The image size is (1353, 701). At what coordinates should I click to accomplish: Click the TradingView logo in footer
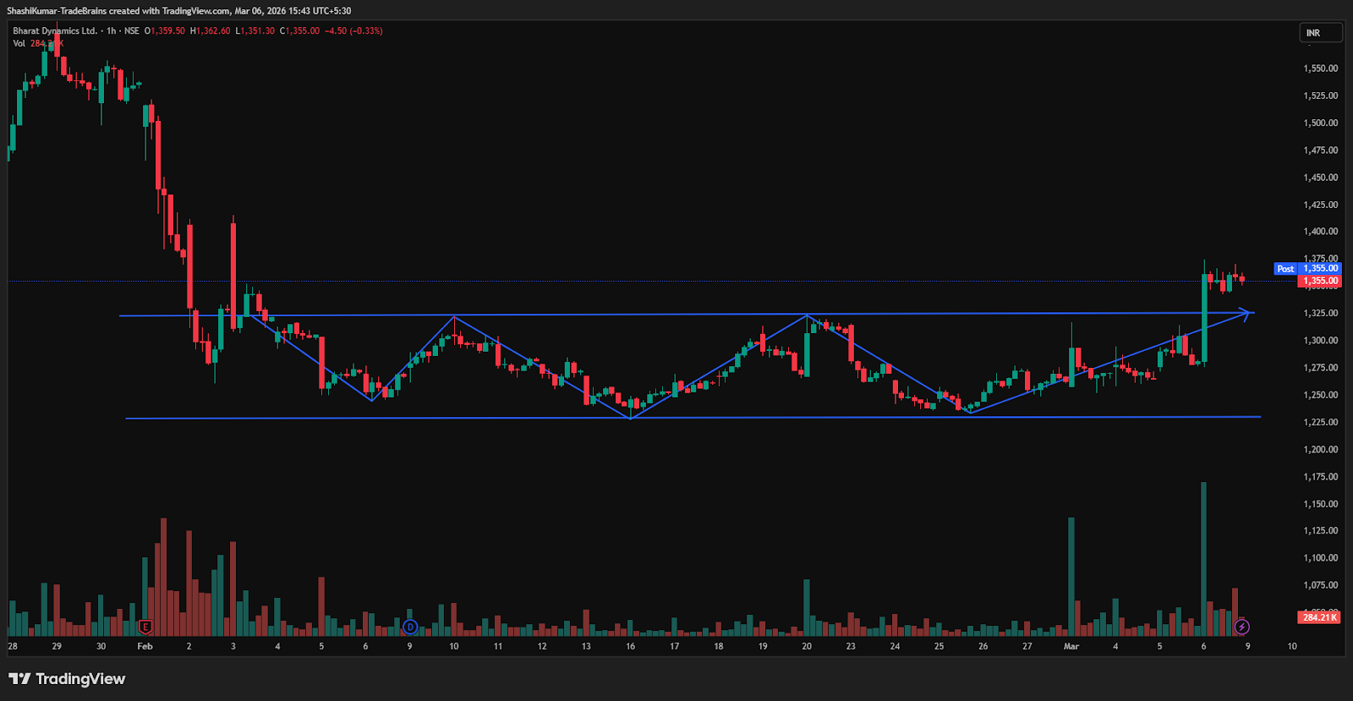(67, 679)
